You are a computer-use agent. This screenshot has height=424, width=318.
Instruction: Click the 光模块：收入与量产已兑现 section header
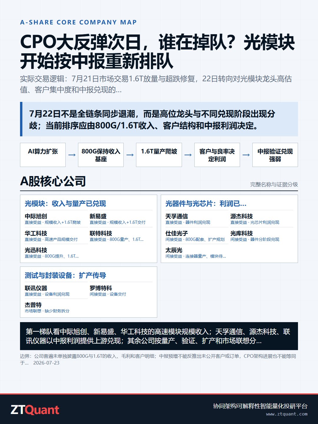click(65, 203)
